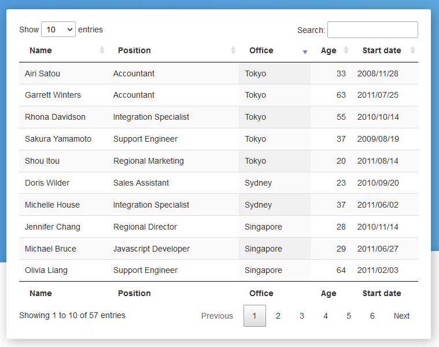Viewport: 439px width, 347px height.
Task: Click the Position column sort arrows icon
Action: (233, 50)
